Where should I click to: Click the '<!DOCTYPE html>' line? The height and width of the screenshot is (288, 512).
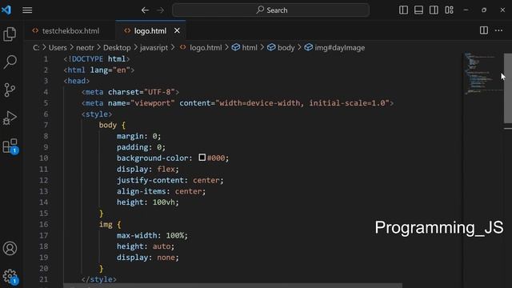(x=97, y=59)
